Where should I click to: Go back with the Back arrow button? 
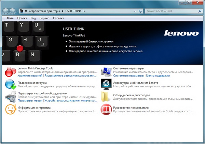(6, 11)
